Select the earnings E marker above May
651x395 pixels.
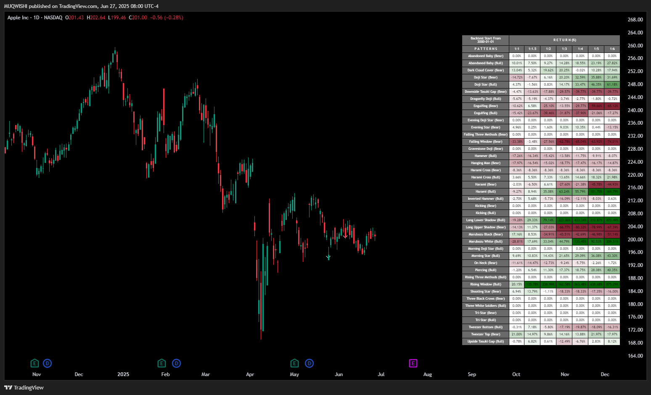[x=294, y=364]
